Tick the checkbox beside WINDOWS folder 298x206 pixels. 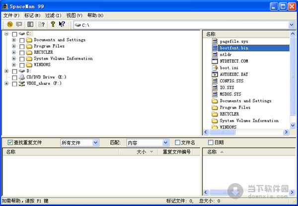coord(22,65)
